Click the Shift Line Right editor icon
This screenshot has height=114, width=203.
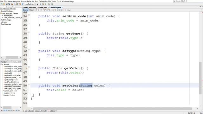tap(62, 10)
